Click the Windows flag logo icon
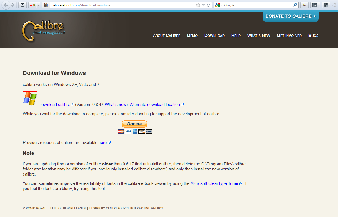 (x=30, y=99)
